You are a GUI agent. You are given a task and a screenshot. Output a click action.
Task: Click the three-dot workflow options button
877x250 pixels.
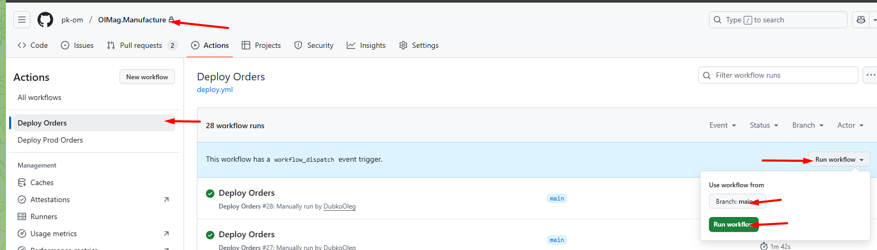(x=870, y=75)
